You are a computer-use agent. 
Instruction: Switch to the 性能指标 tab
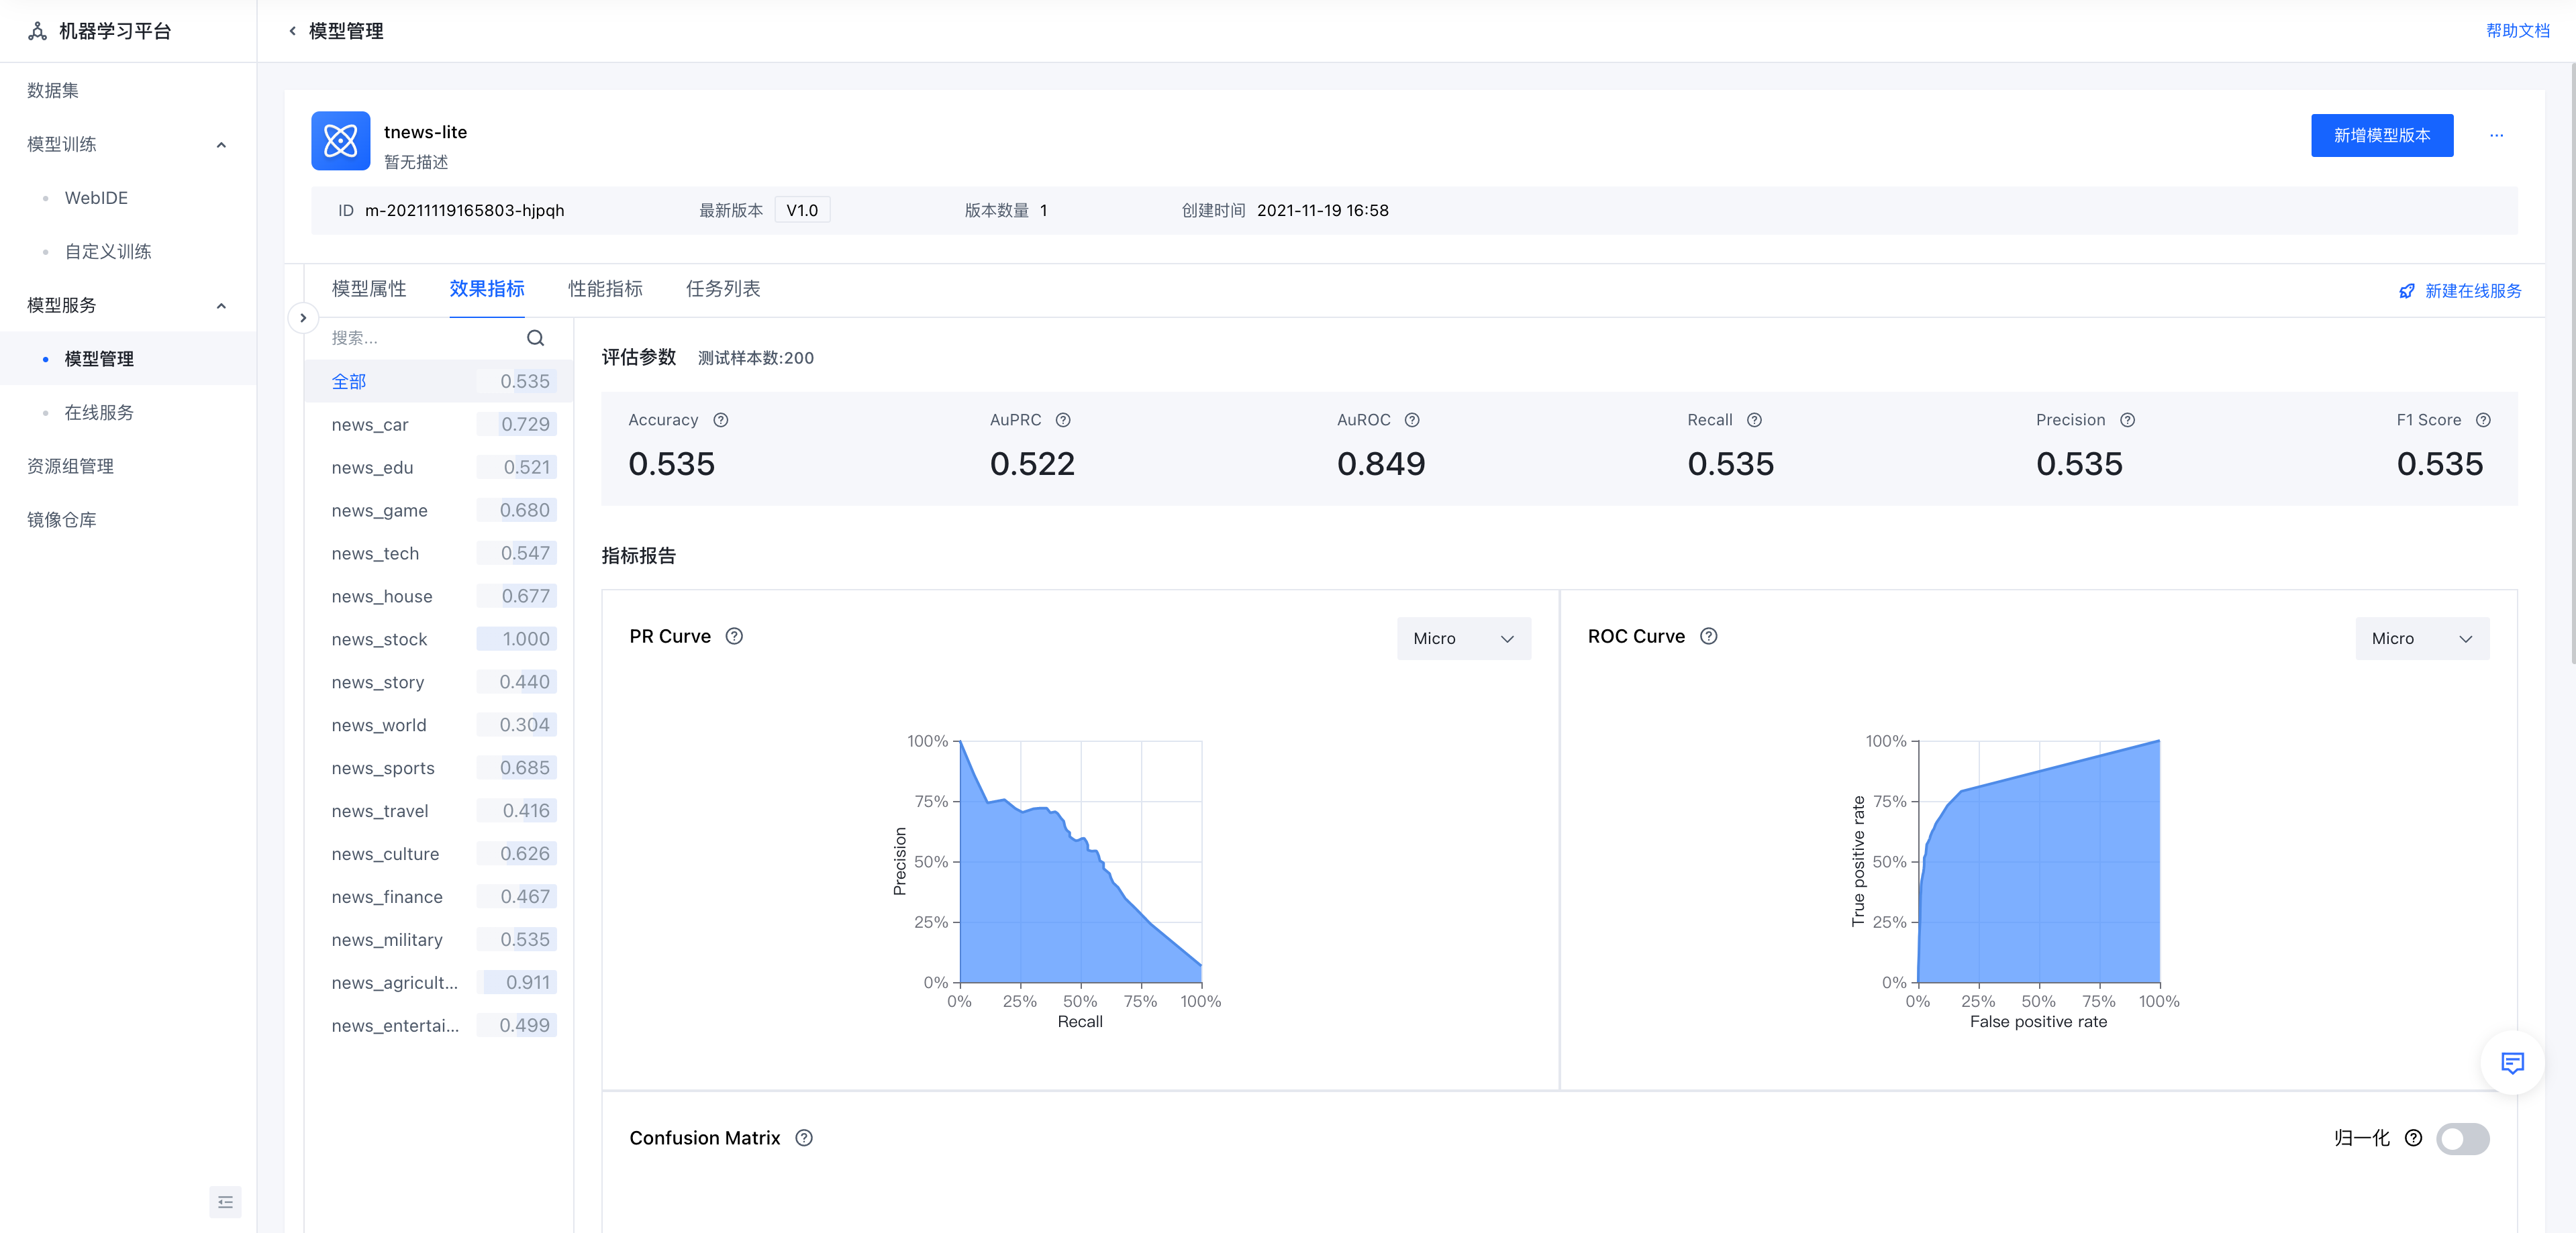click(605, 290)
